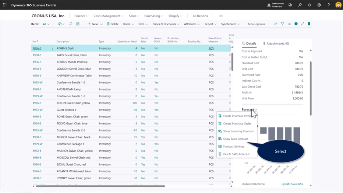Open the settings gear in the top bar
Viewport: 343px width, 193px height.
319,5
